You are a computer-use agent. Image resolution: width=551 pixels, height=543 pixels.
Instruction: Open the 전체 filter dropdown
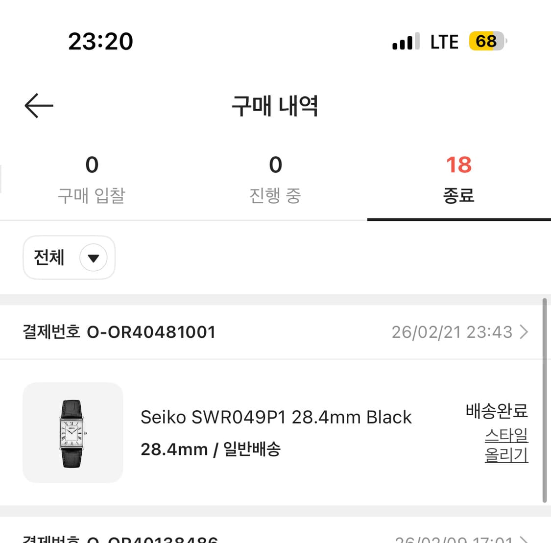point(69,258)
